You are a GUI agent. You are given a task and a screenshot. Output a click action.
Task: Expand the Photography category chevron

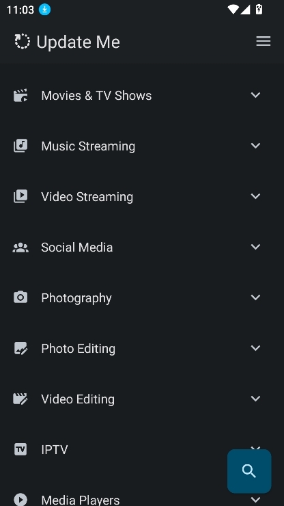click(x=255, y=297)
